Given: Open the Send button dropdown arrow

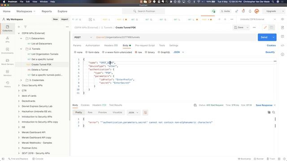Looking at the screenshot, I should pos(273,37).
